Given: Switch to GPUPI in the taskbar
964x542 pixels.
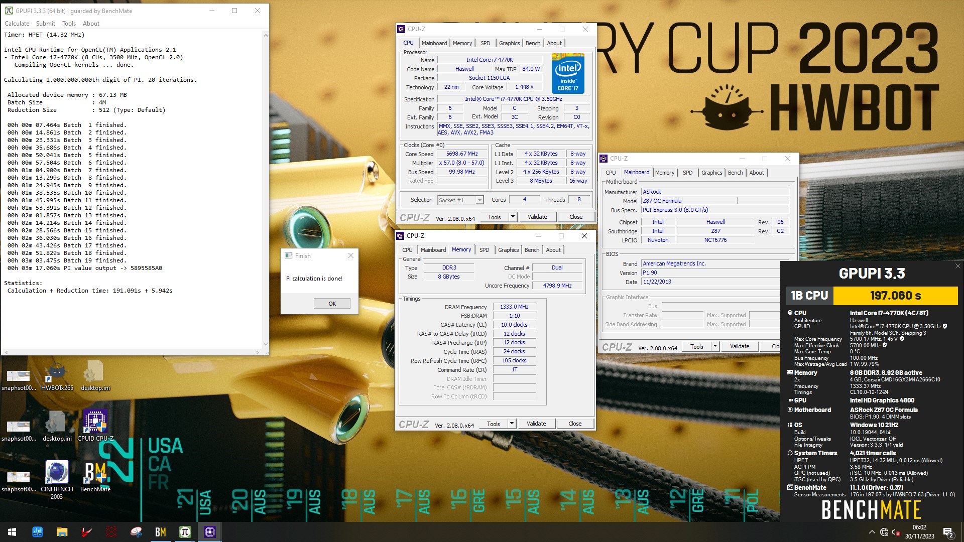Looking at the screenshot, I should [x=185, y=532].
